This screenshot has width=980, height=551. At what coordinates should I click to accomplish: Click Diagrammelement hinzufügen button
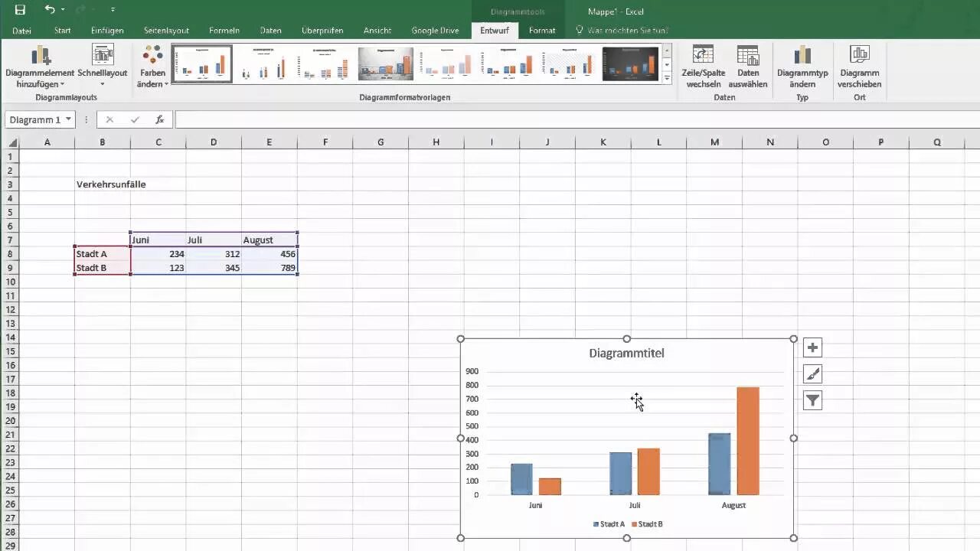point(40,67)
